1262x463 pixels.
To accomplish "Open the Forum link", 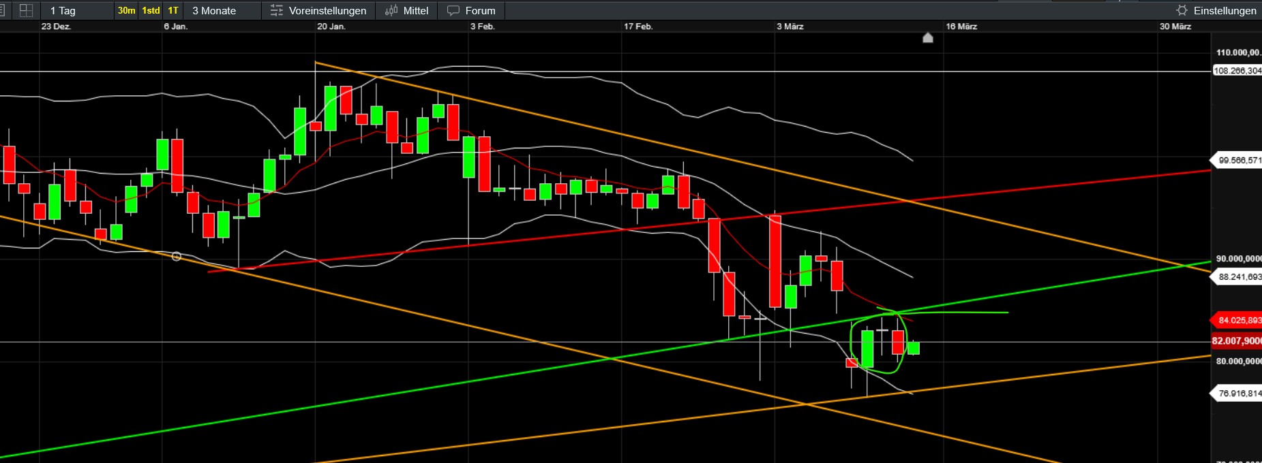I will [x=471, y=10].
